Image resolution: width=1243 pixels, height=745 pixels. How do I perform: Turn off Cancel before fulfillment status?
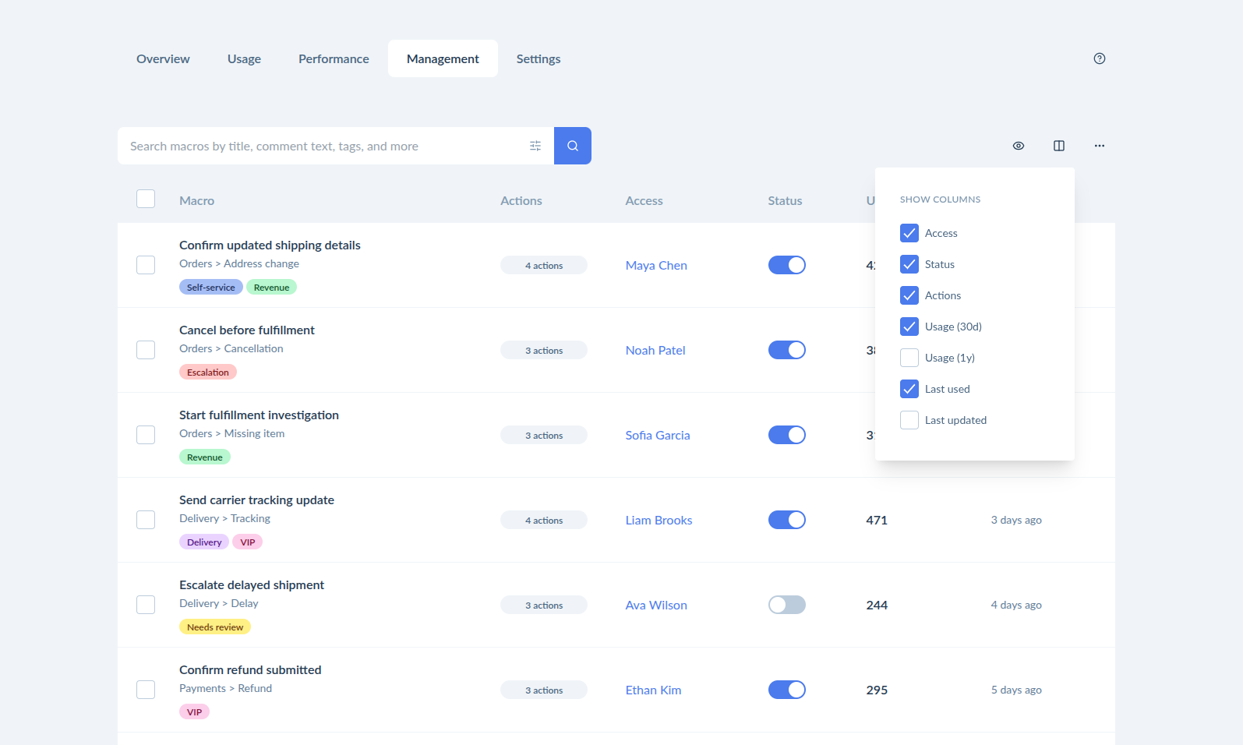[787, 350]
